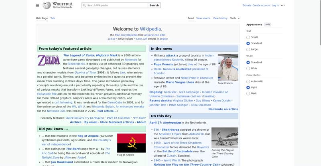Open the M23 campaign link

click(189, 92)
